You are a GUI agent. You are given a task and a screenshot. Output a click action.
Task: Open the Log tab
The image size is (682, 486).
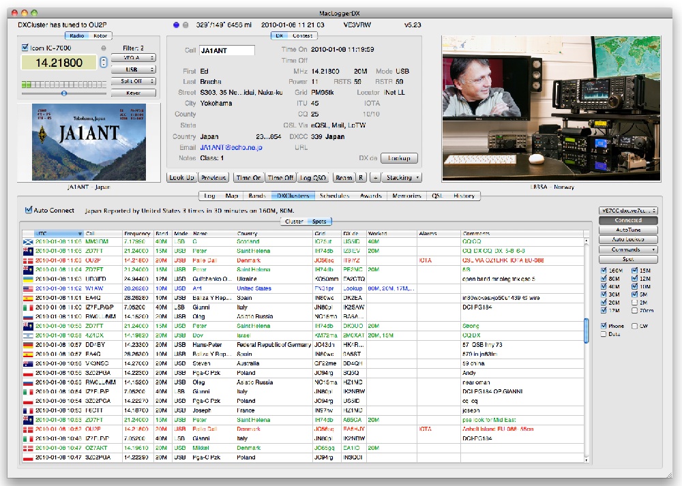click(209, 196)
